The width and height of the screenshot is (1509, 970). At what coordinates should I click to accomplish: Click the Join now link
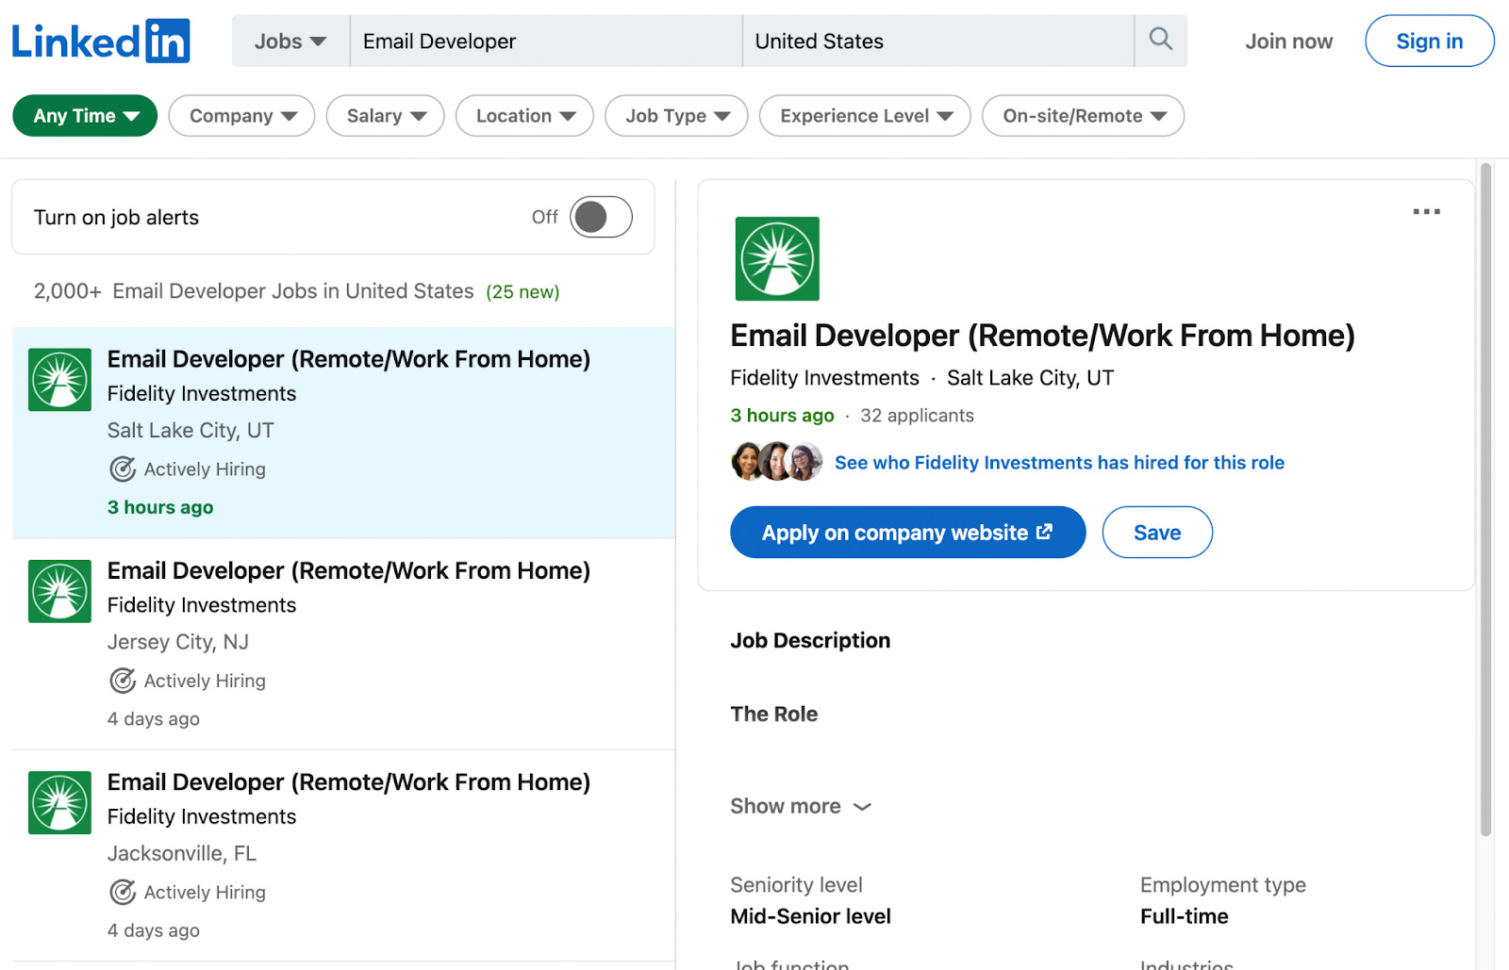click(1288, 41)
